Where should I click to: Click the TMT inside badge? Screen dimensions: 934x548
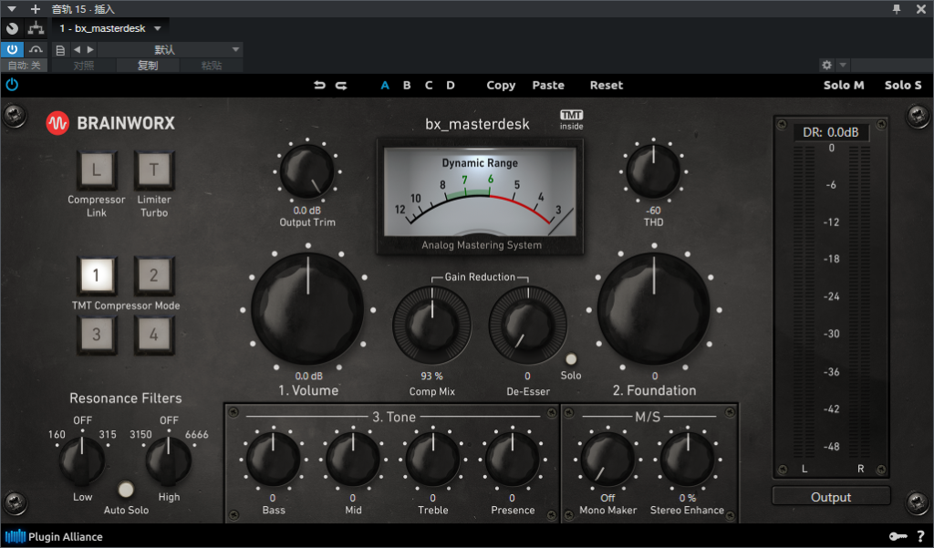(x=571, y=119)
